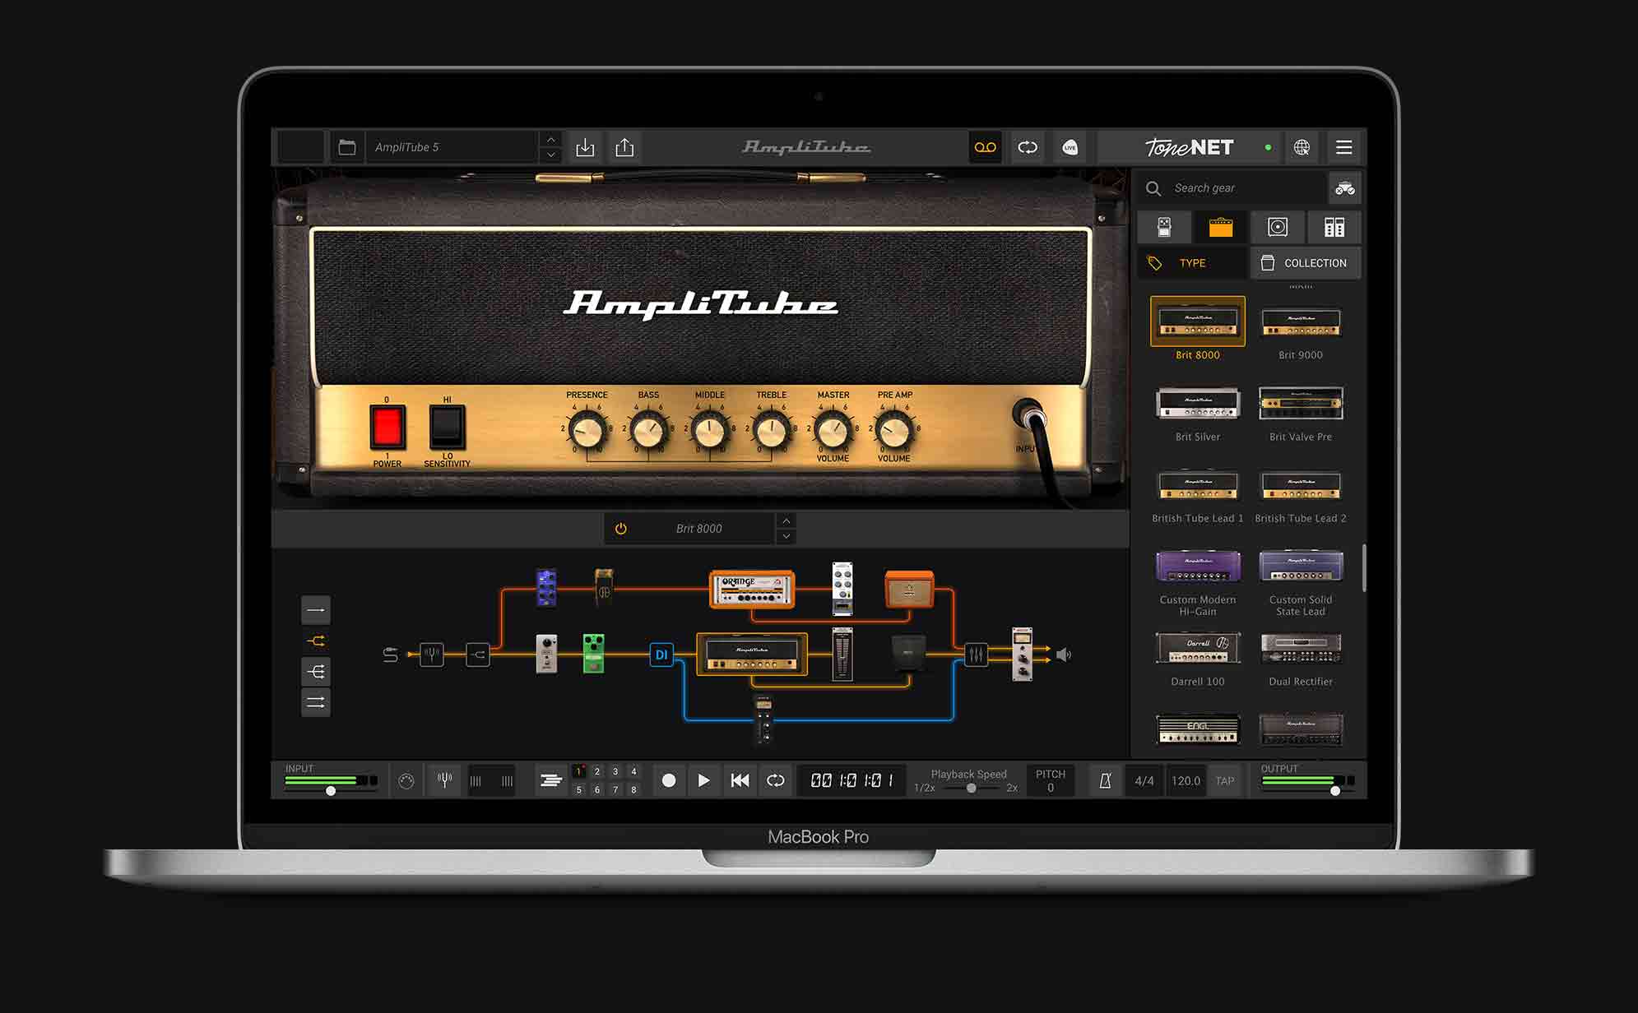Select the amplifier gear category tab
This screenshot has height=1013, width=1638.
tap(1221, 227)
